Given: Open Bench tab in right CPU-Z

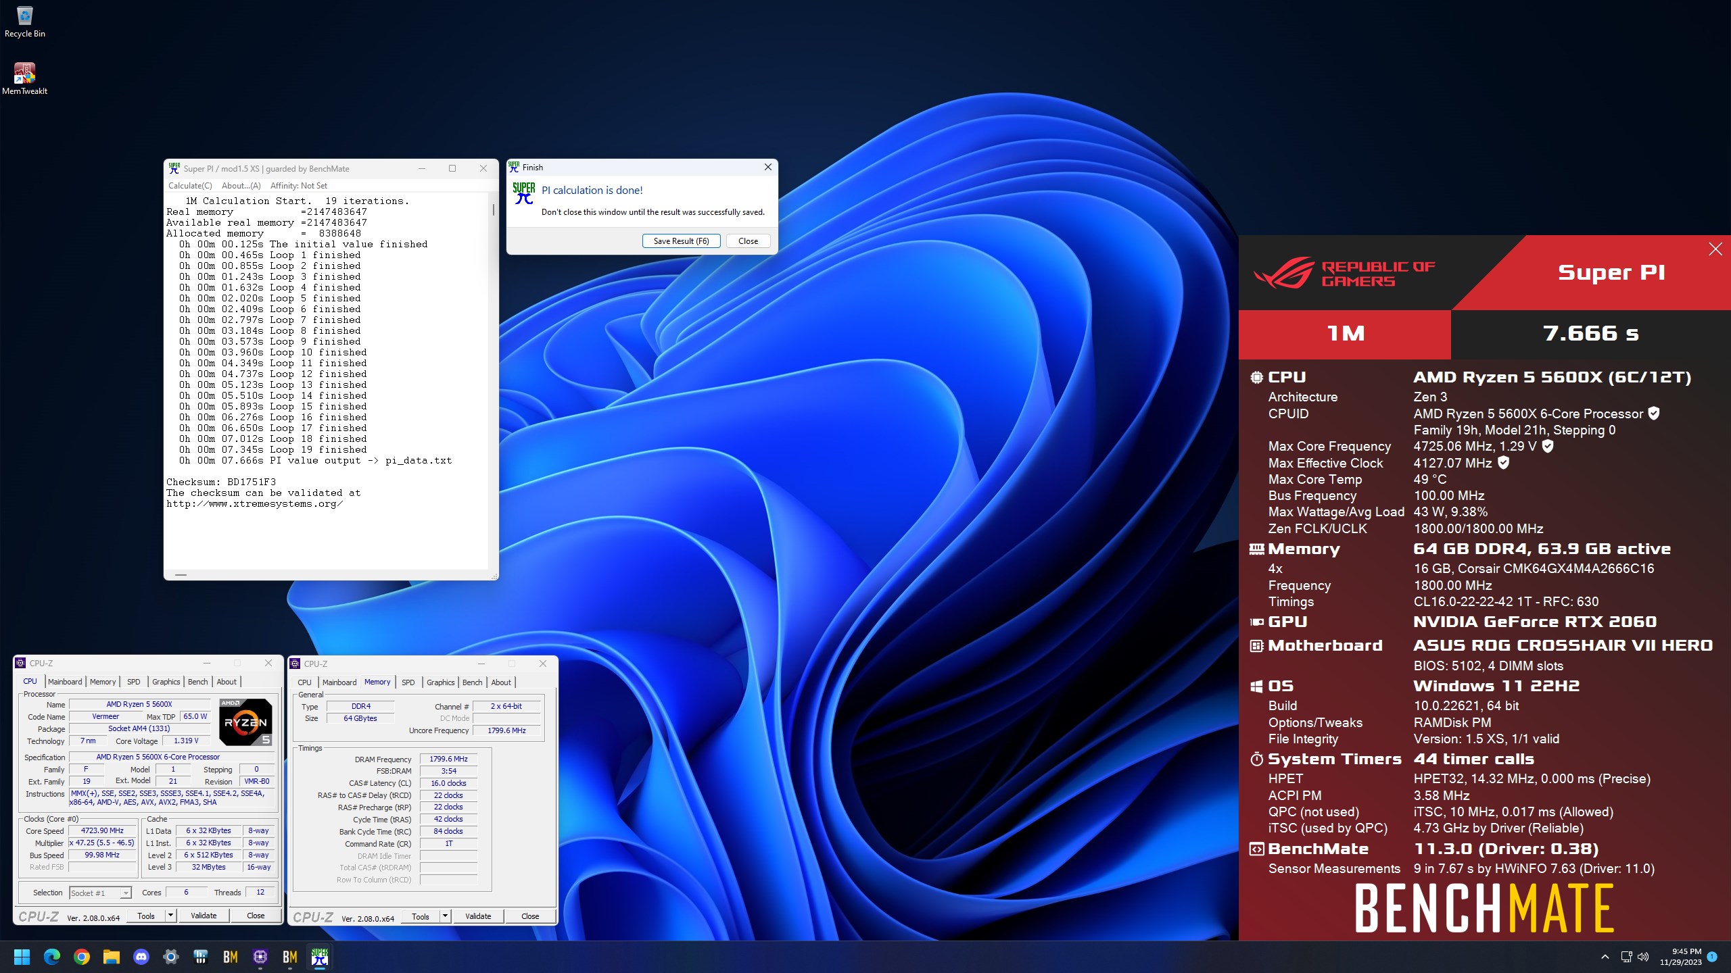Looking at the screenshot, I should coord(473,682).
